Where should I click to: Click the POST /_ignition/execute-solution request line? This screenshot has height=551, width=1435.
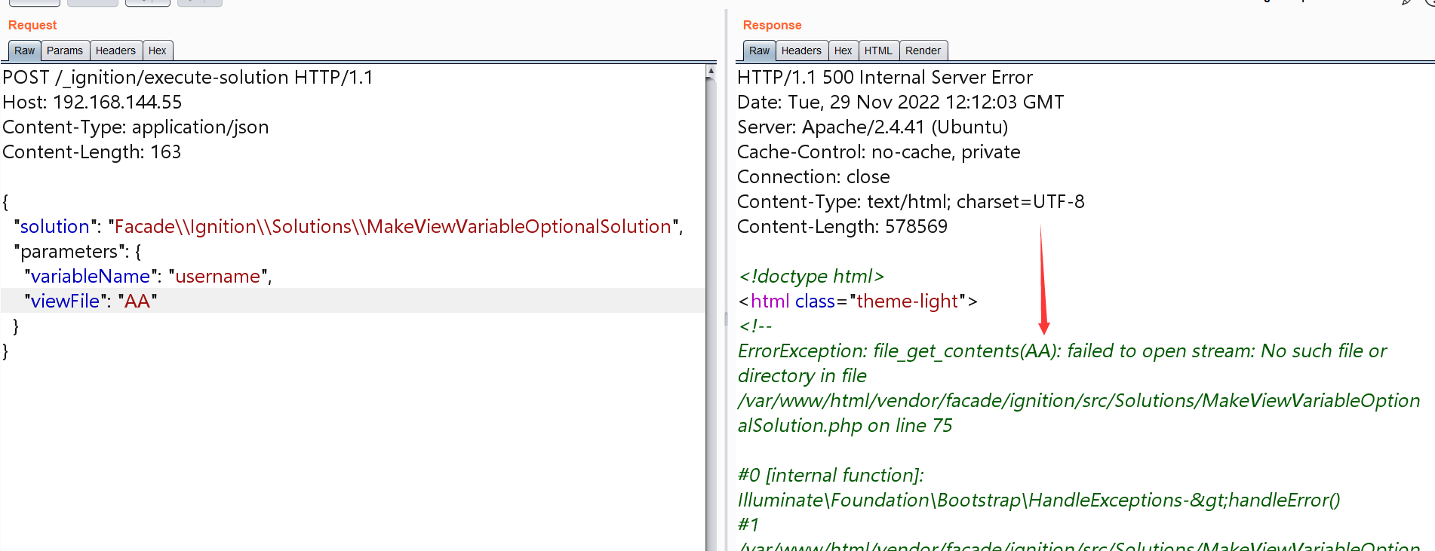[x=188, y=78]
